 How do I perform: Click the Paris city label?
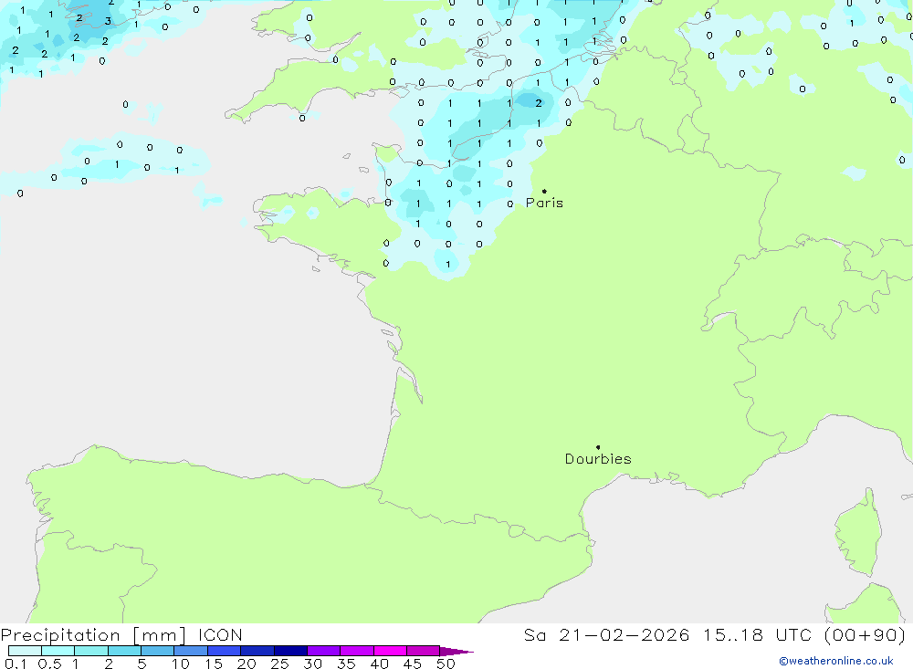pos(544,203)
